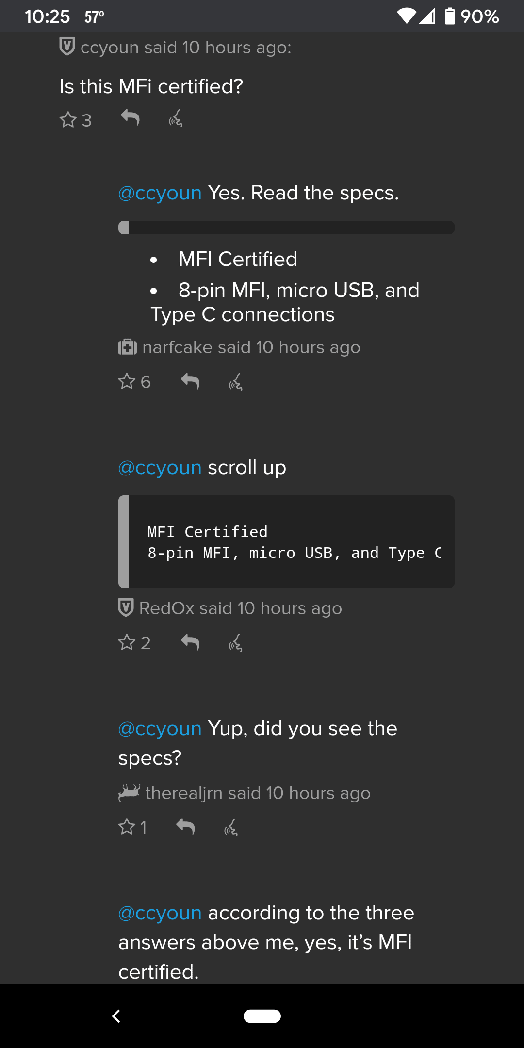
Task: Star therealjrn's reply
Action: (127, 827)
